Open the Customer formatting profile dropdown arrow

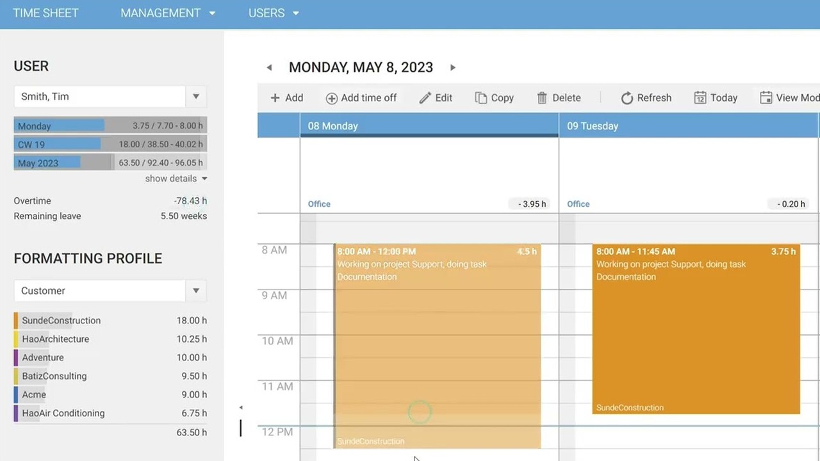click(x=196, y=291)
